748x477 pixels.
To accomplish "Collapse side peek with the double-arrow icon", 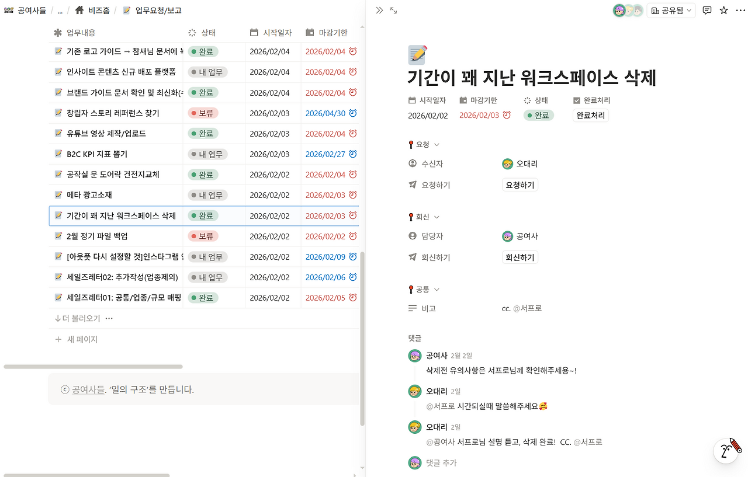I will (x=379, y=10).
